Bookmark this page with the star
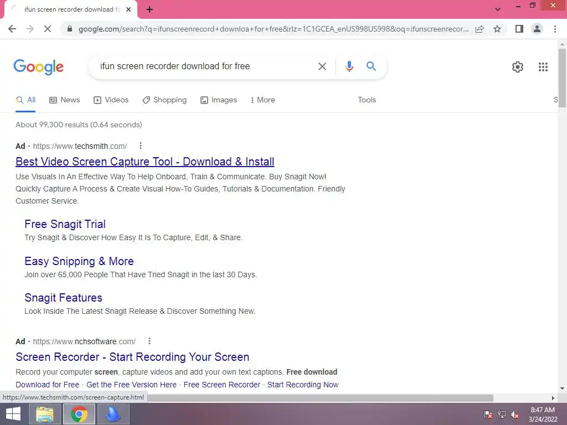Screen dimensions: 567x425 pyautogui.click(x=497, y=29)
